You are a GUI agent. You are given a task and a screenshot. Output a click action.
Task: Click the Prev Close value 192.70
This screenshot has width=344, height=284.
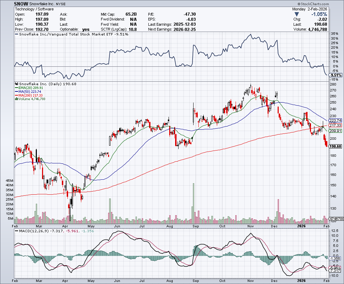pos(42,30)
